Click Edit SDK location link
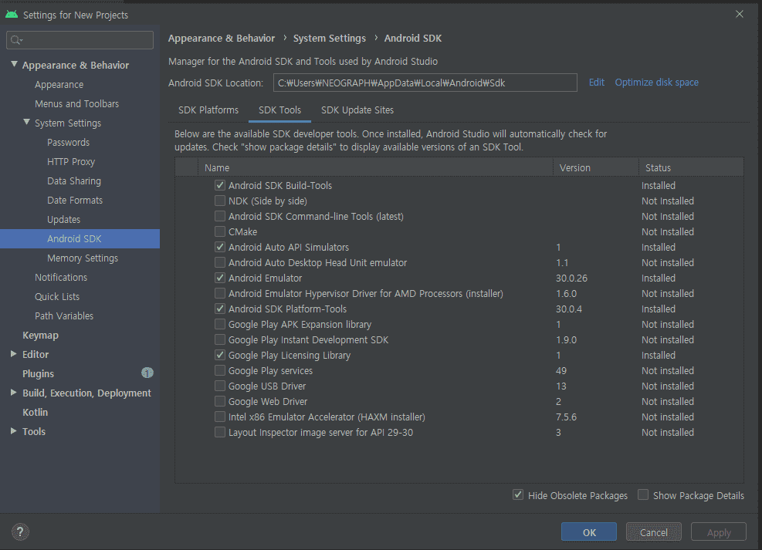Image resolution: width=762 pixels, height=550 pixels. 597,83
